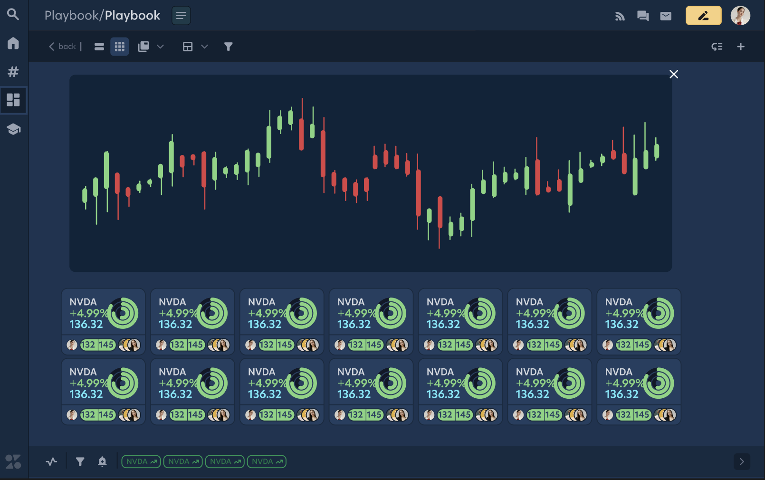Click single avatar on fifth top-row NVDA card
The image size is (765, 480).
tap(429, 345)
